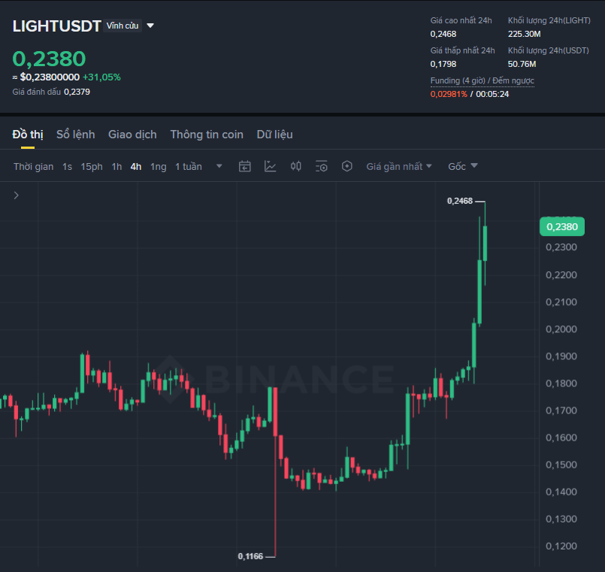Click the 0,2000 price axis label
The image size is (605, 572).
(x=561, y=329)
